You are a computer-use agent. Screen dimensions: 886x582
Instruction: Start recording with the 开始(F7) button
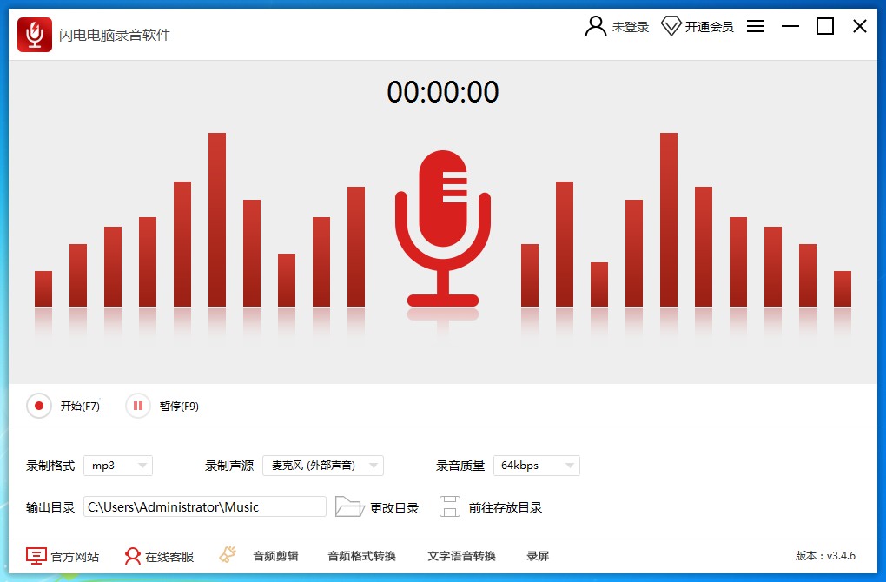[39, 406]
